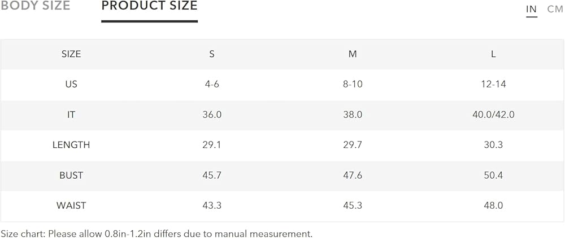565x238 pixels.
Task: Select the LENGTH row label
Action: (x=71, y=145)
